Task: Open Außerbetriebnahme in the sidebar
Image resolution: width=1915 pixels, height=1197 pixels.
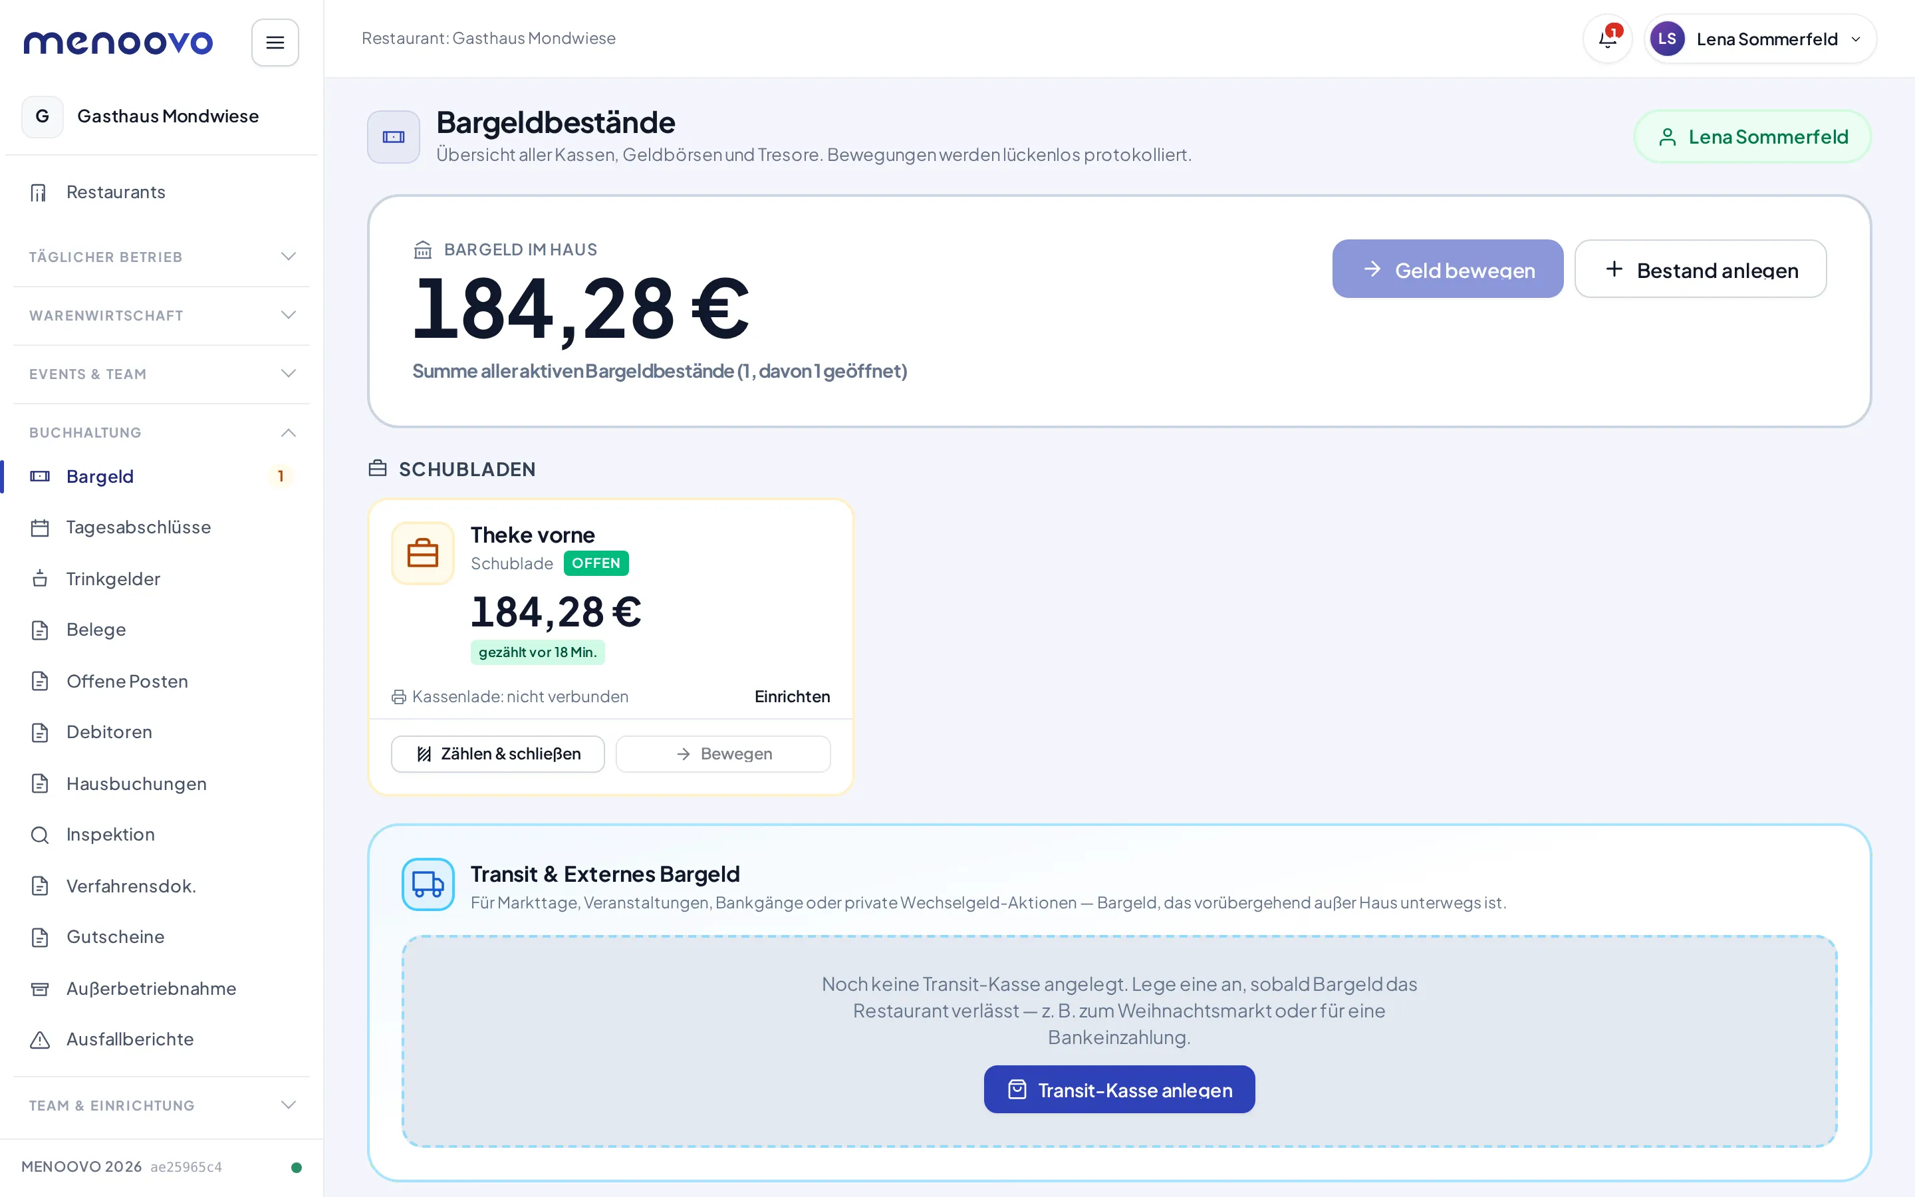Action: pos(162,988)
